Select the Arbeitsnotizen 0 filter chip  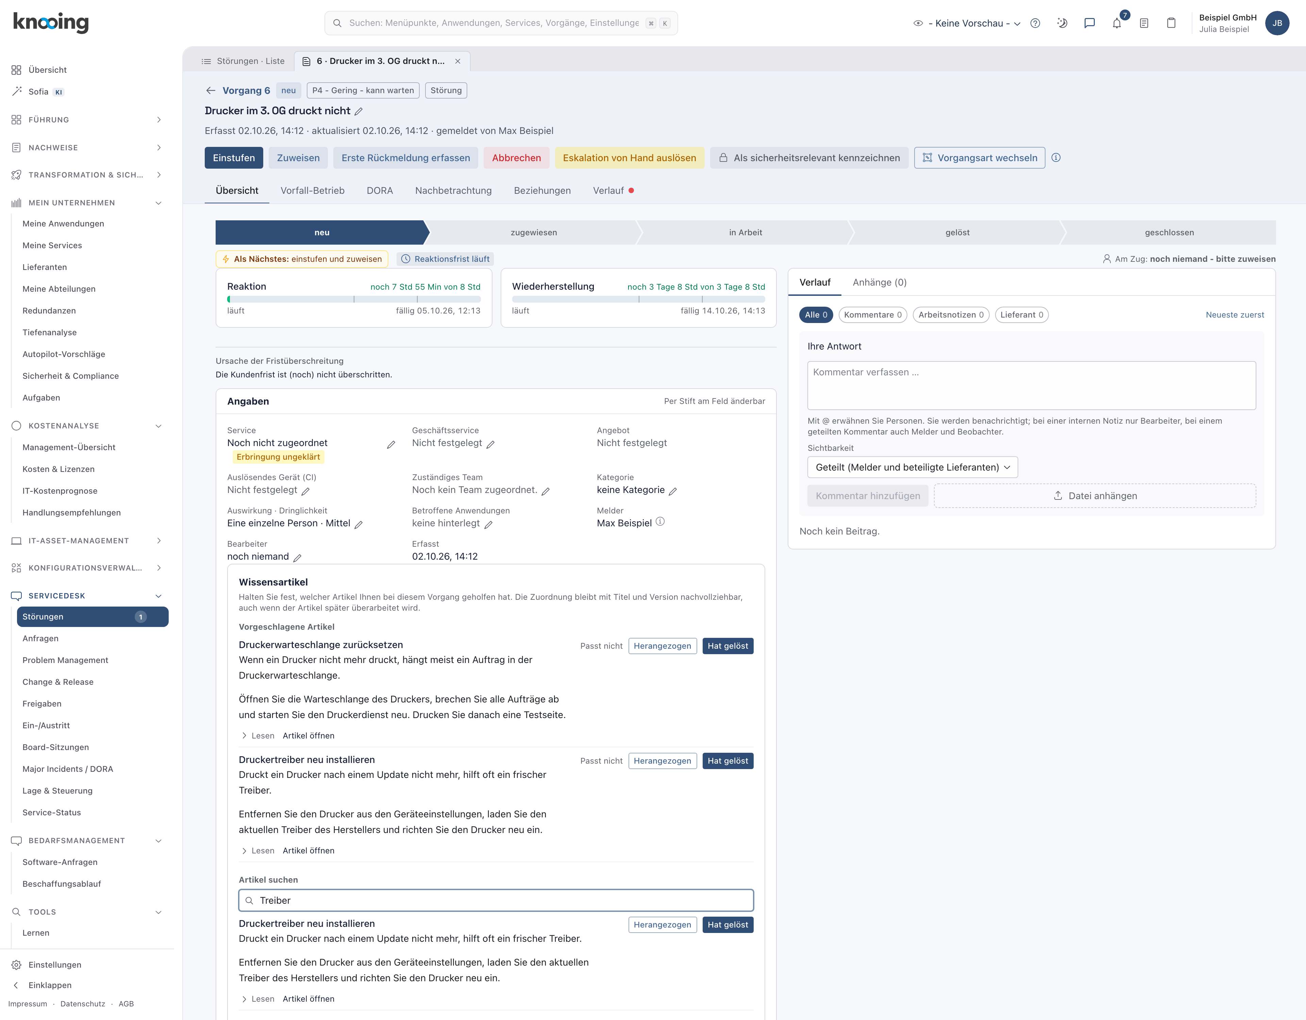click(x=951, y=315)
